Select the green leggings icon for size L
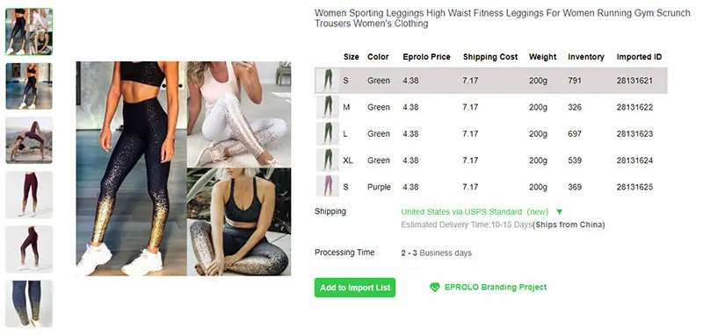 point(327,133)
